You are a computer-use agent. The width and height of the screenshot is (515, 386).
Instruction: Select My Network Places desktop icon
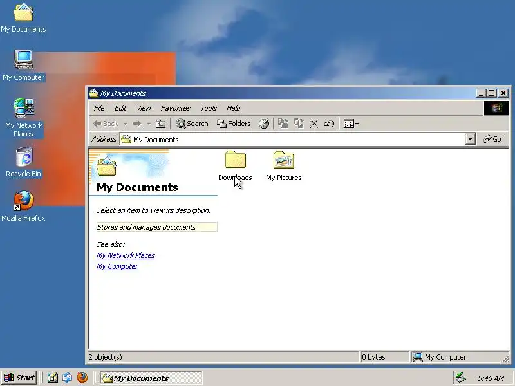click(23, 118)
